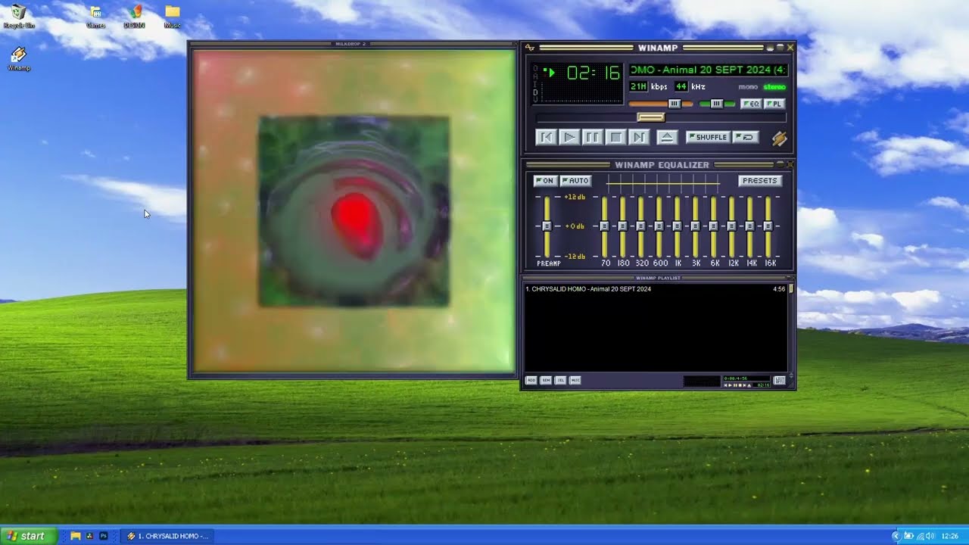The image size is (969, 545).
Task: Open playlist MISC menu button
Action: click(x=575, y=380)
